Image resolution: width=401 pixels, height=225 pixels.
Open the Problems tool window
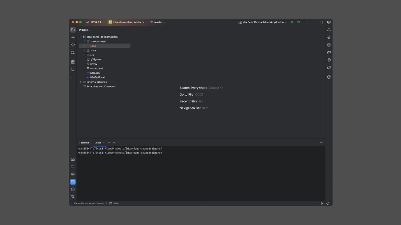pyautogui.click(x=73, y=189)
